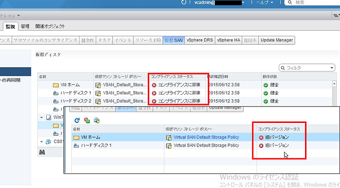Select the 使用率 sub-tab in the top row
Viewport: 340px width, 188px height.
(x=250, y=40)
